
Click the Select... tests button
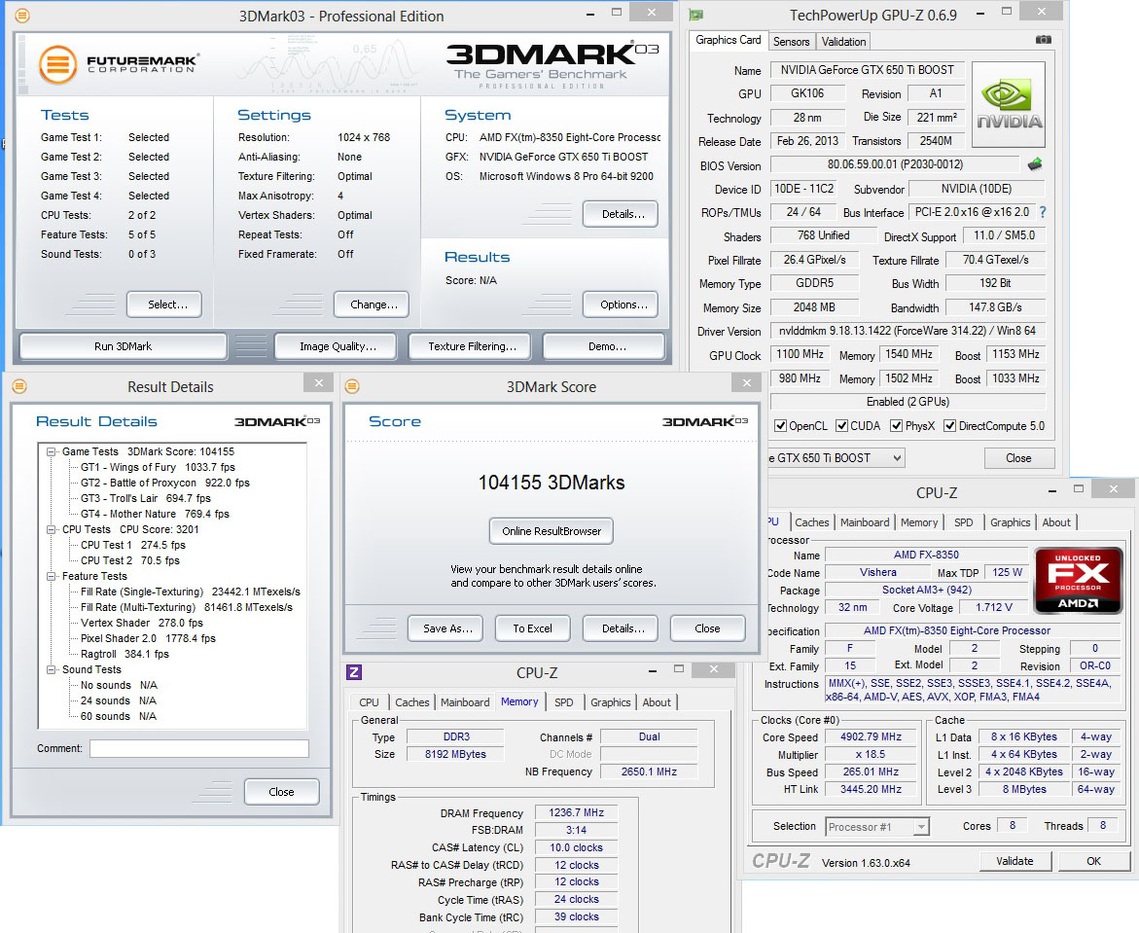(164, 305)
